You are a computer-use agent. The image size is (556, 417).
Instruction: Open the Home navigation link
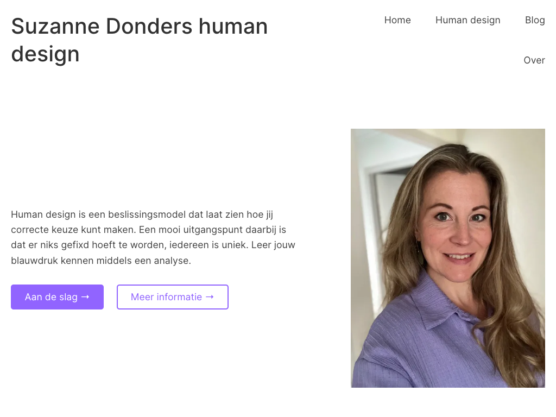(397, 20)
